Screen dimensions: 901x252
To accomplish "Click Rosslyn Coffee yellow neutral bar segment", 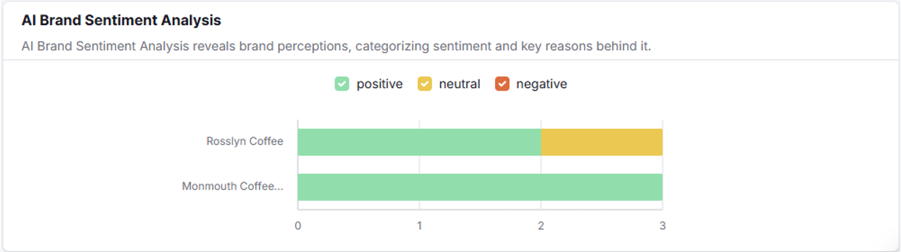I will [601, 142].
